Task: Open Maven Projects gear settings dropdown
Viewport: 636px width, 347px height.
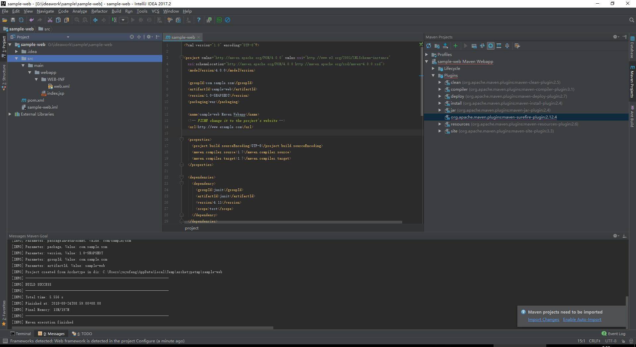Action: coord(616,37)
